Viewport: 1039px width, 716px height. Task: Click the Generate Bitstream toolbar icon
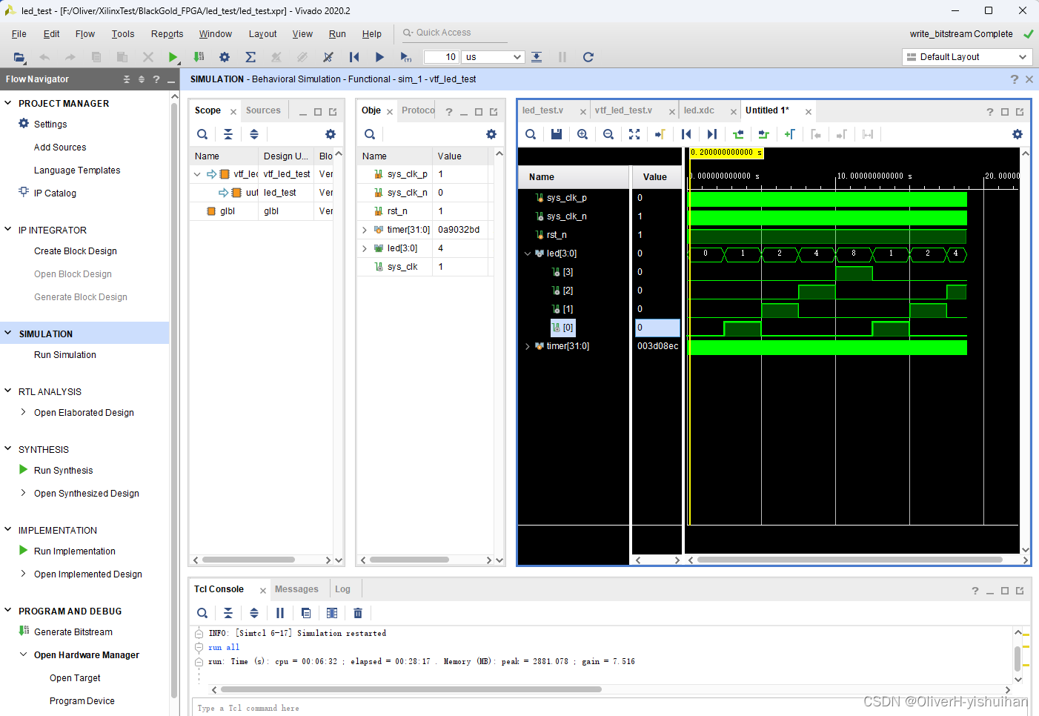tap(199, 57)
